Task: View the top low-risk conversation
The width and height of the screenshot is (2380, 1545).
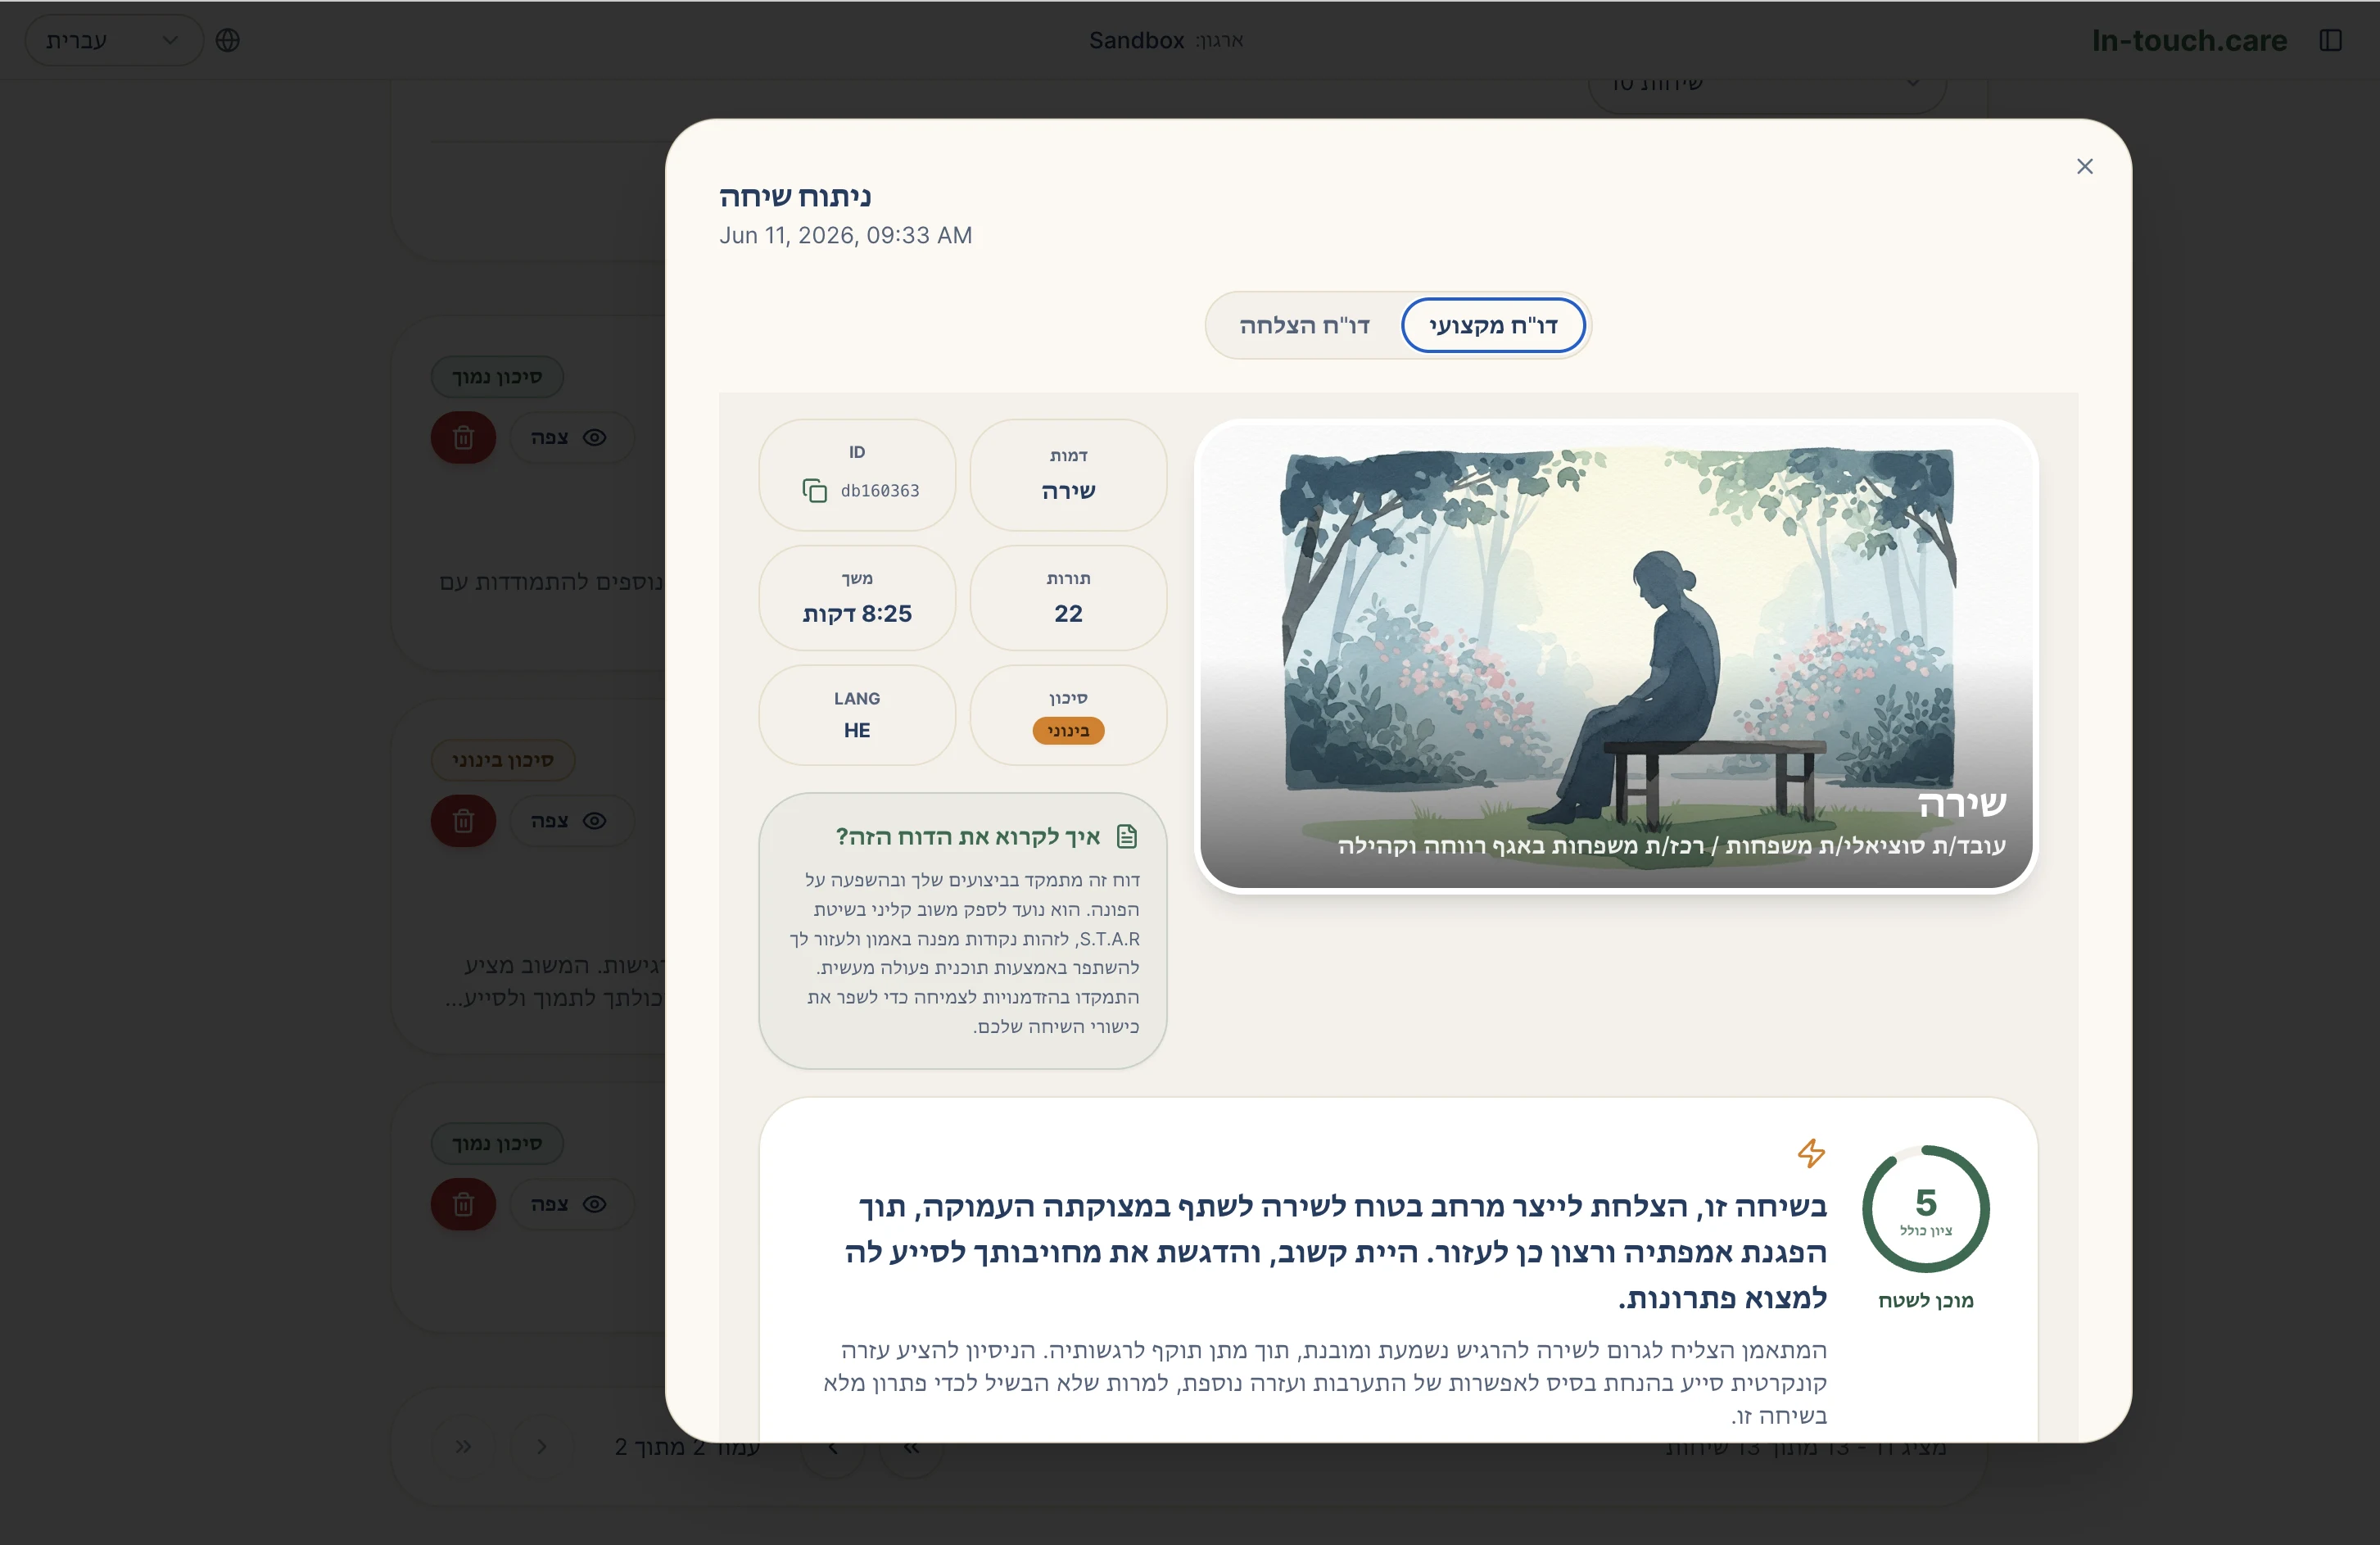Action: 570,437
